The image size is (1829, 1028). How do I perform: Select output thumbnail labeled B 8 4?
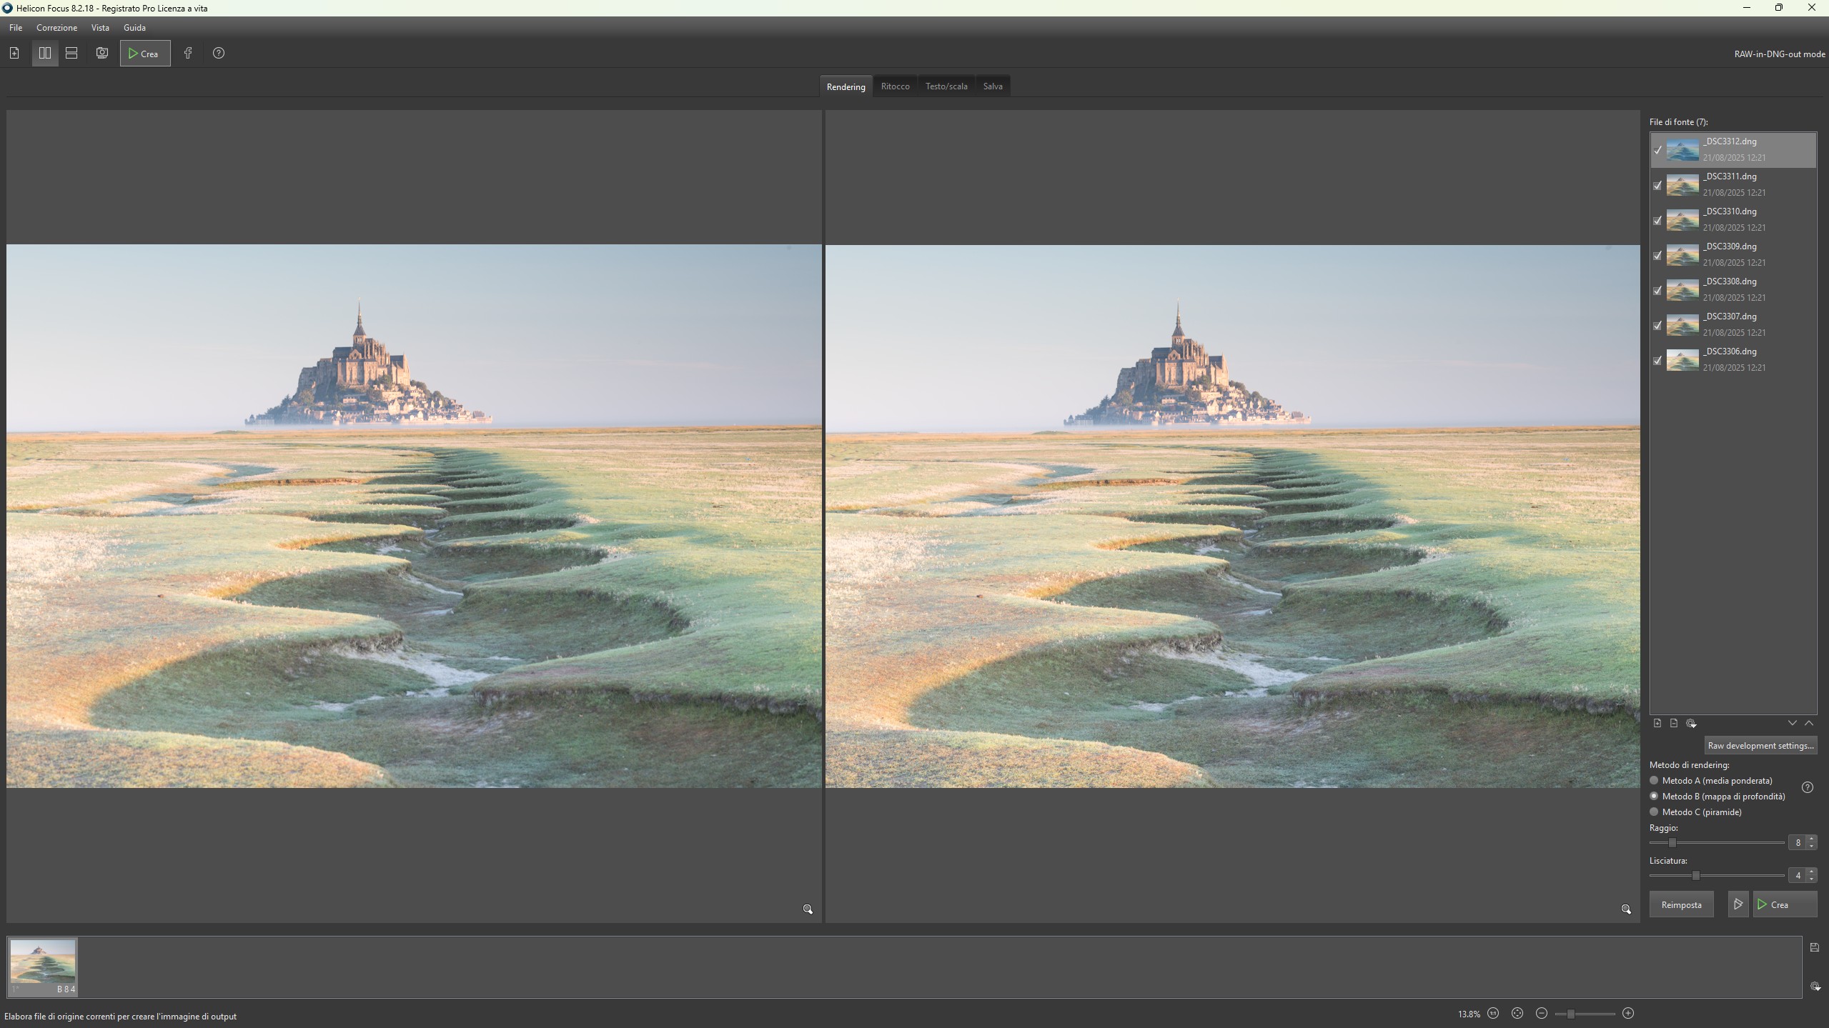pyautogui.click(x=43, y=967)
